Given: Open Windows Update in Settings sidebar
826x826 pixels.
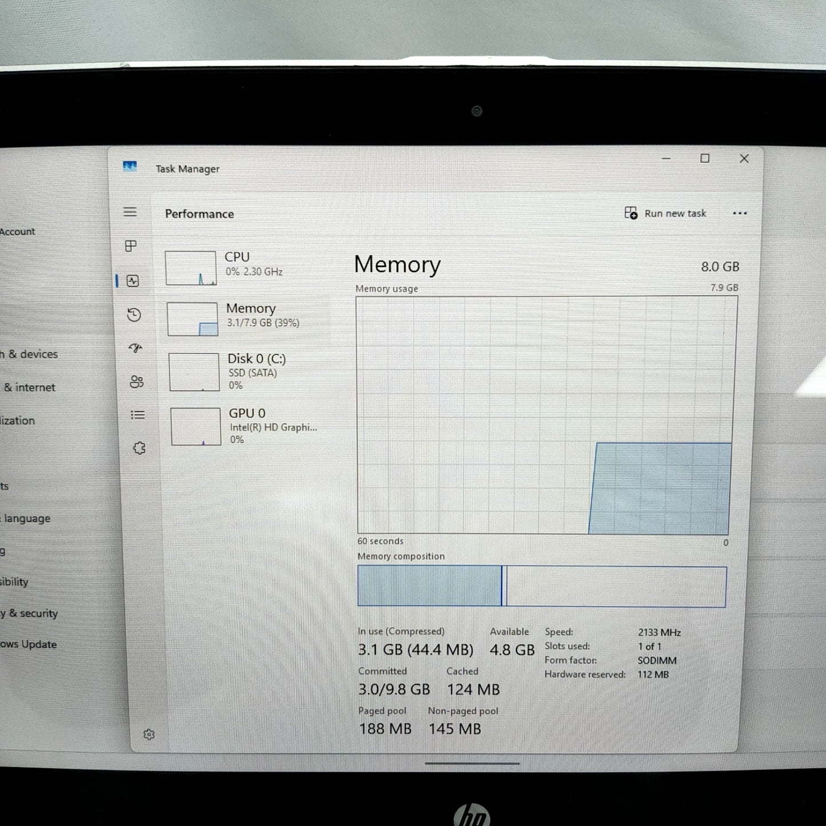Looking at the screenshot, I should pos(29,644).
